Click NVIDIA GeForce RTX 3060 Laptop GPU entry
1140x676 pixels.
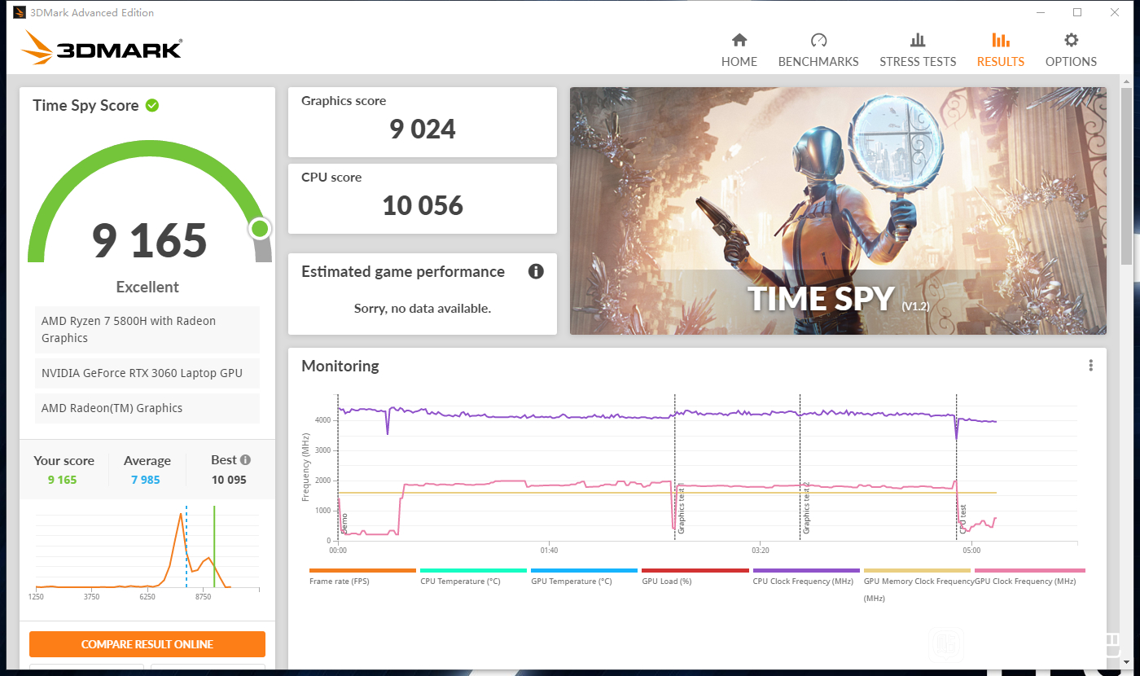pos(147,373)
